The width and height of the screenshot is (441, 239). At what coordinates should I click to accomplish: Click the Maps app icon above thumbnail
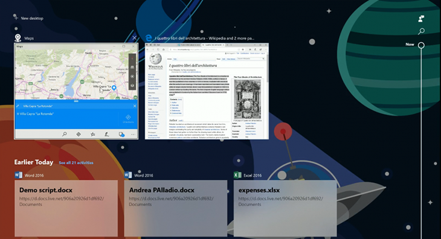[18, 37]
